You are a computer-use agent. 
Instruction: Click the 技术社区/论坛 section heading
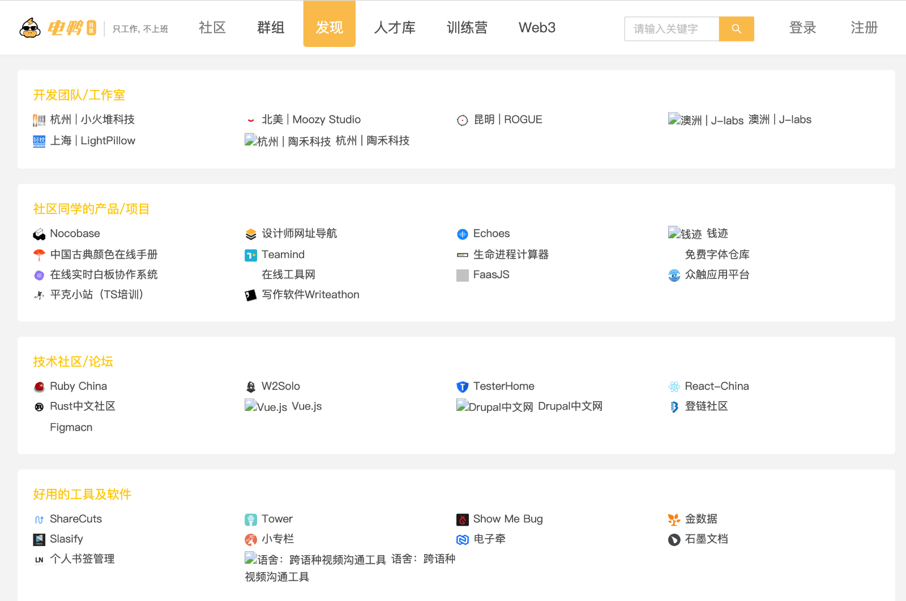tap(73, 361)
